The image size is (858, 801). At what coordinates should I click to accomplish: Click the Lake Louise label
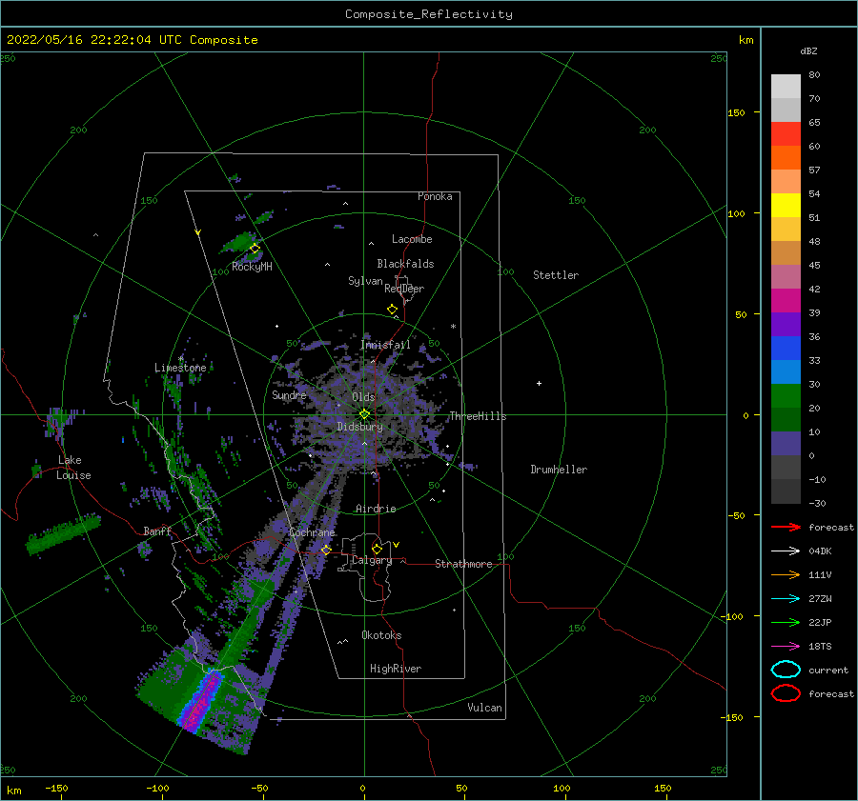tap(73, 468)
